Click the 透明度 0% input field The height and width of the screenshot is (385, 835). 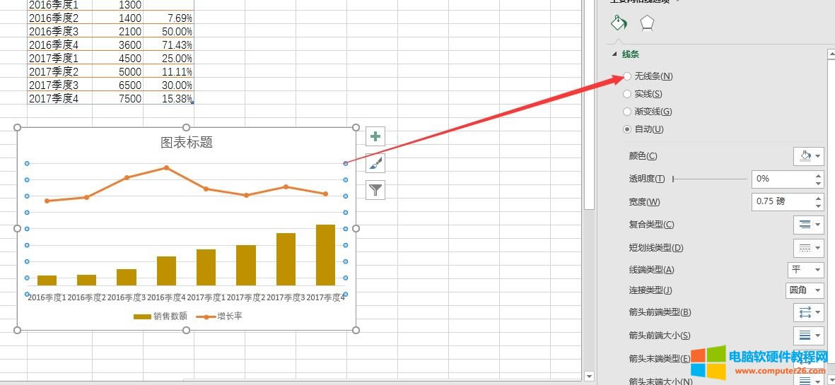(x=783, y=179)
